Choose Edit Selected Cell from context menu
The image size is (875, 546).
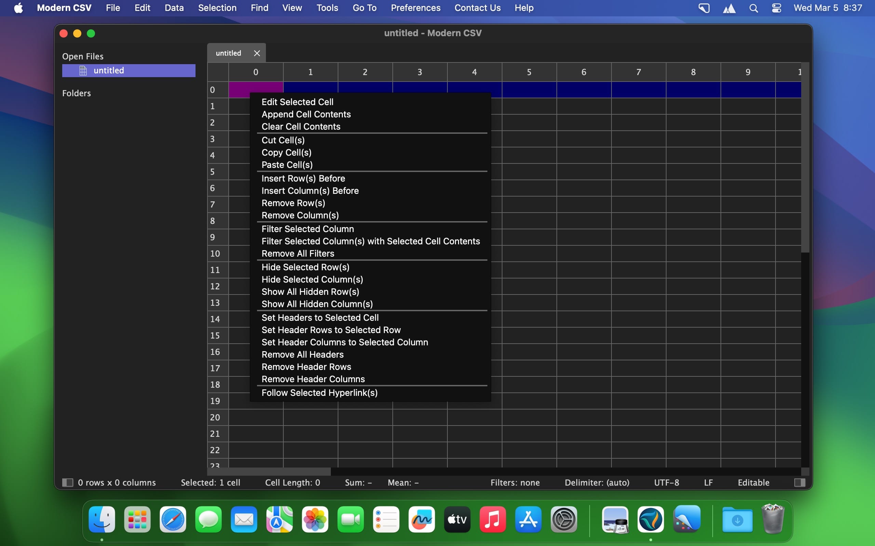tap(298, 102)
